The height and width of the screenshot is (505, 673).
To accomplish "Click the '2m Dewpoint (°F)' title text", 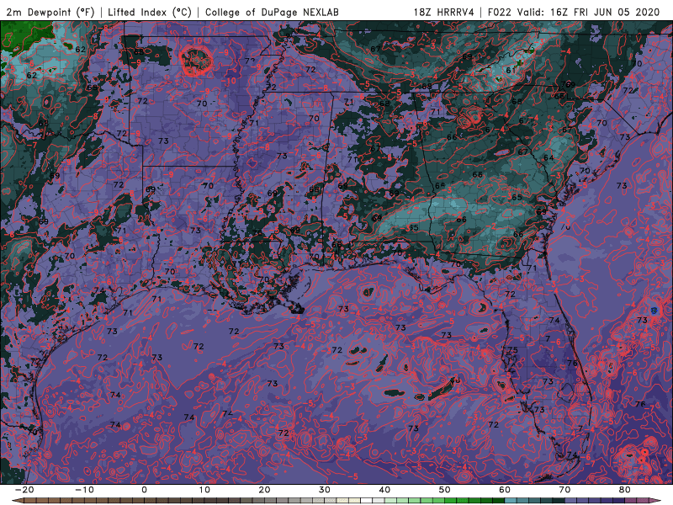I will (x=50, y=12).
